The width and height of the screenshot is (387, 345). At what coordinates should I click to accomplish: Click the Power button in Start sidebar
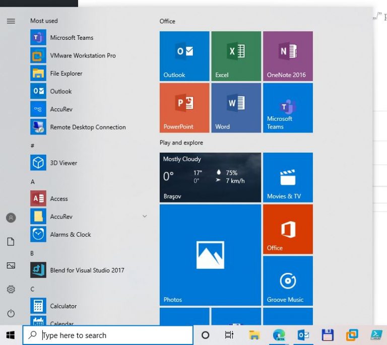click(x=11, y=313)
